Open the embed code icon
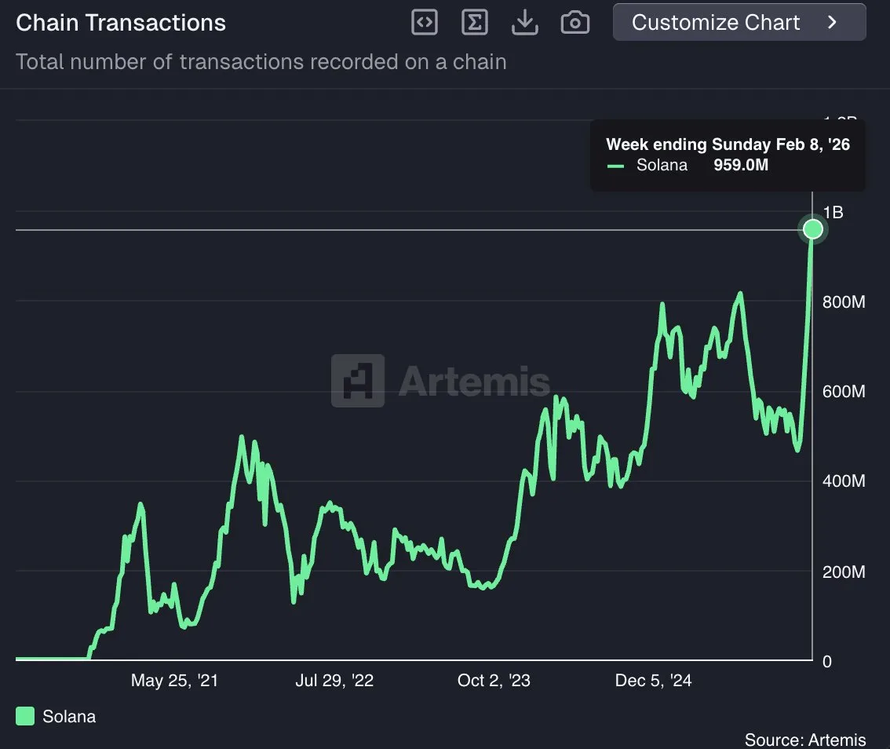This screenshot has width=890, height=749. (x=424, y=22)
